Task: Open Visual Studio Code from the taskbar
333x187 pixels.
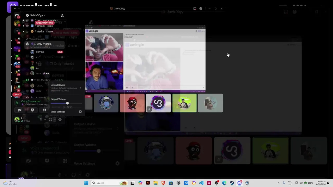Action: pyautogui.click(x=201, y=183)
